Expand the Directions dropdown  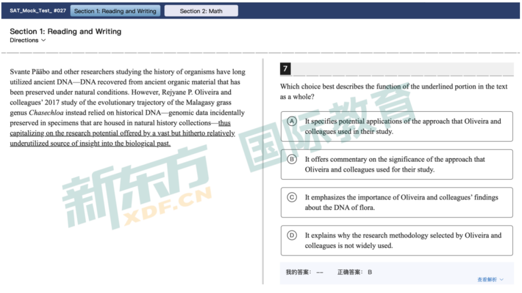pyautogui.click(x=28, y=41)
